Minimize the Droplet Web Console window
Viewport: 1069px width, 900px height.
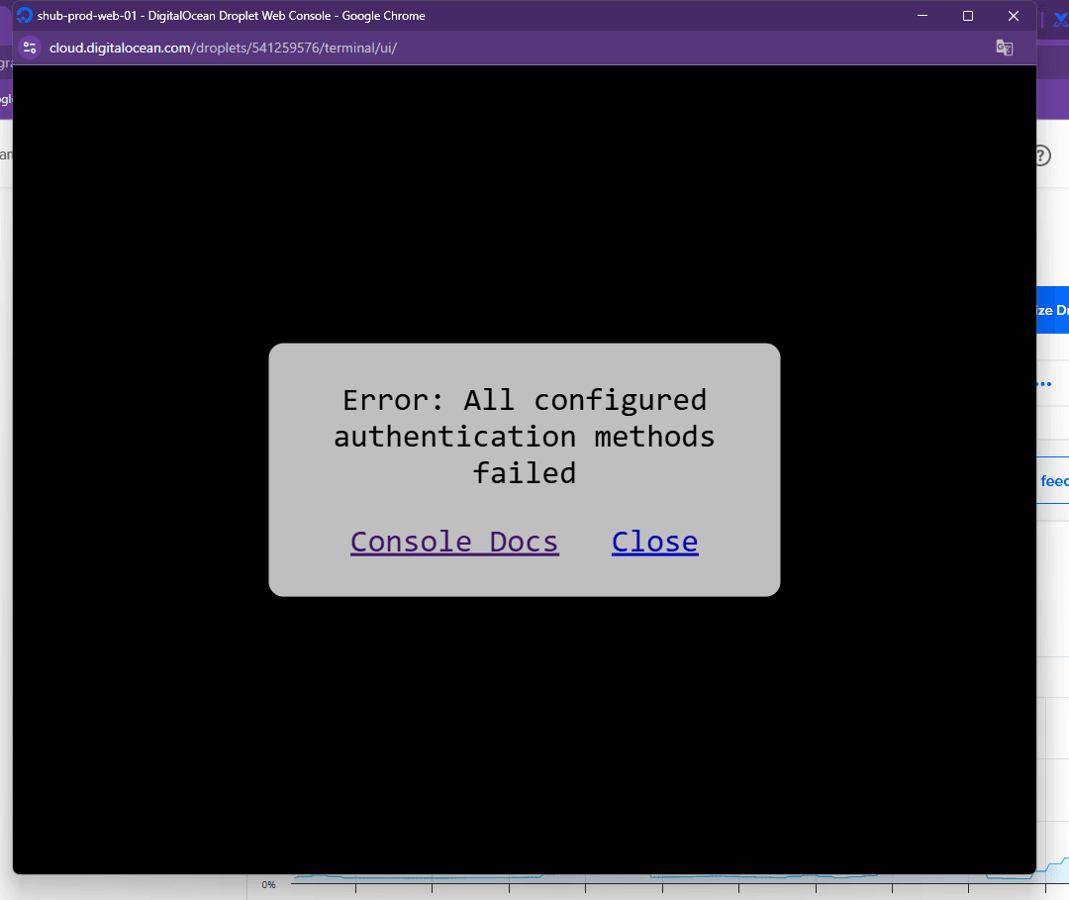pos(923,16)
